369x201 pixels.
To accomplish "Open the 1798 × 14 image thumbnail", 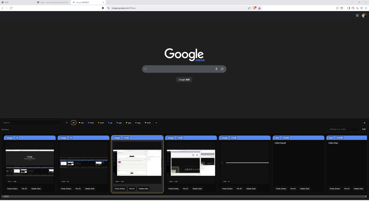I will (245, 162).
